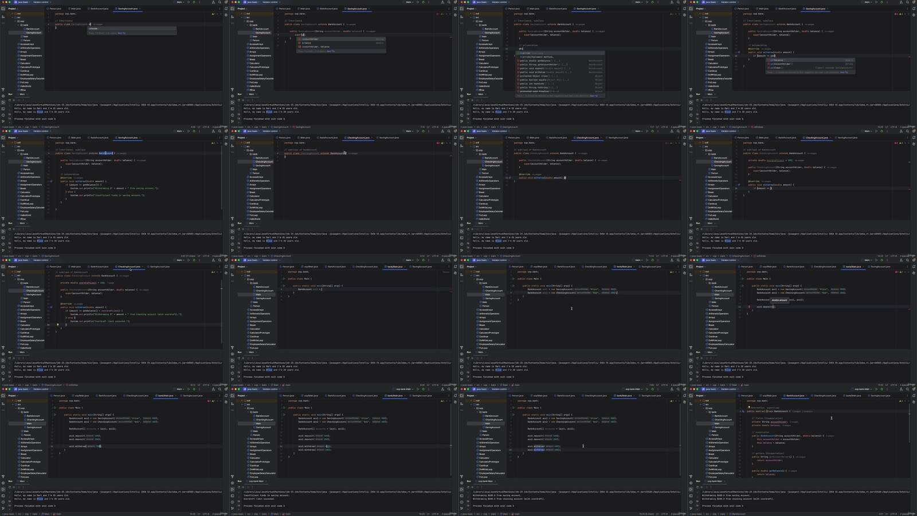Click editor vertical scrollbar in abstract BankAccount frame

click(910, 423)
